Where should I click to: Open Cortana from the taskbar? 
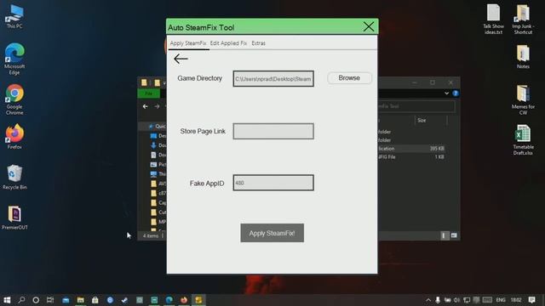coord(36,300)
